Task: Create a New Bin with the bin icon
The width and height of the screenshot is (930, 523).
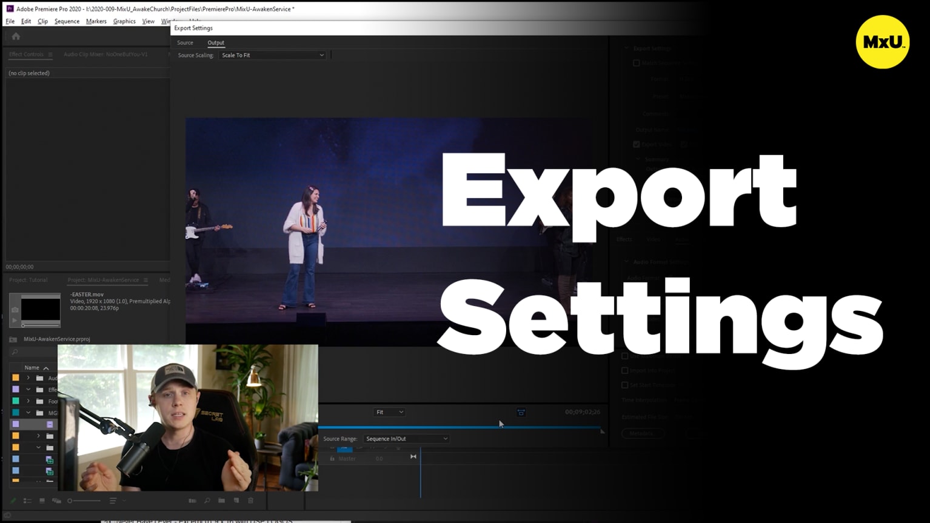Action: pos(221,501)
